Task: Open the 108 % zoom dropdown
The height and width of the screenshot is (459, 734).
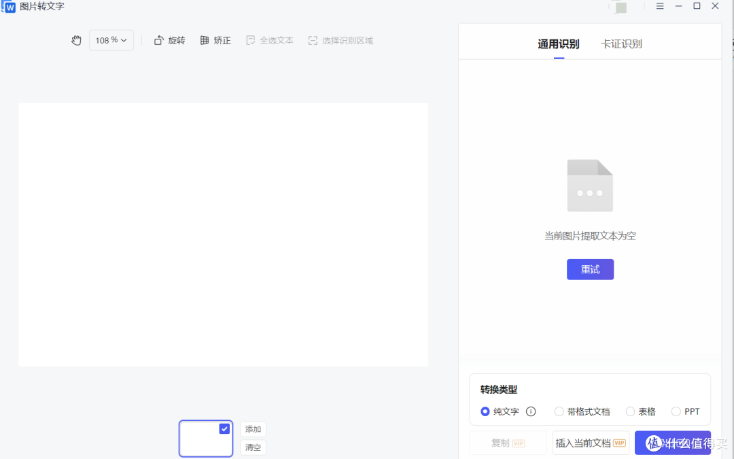Action: tap(111, 40)
